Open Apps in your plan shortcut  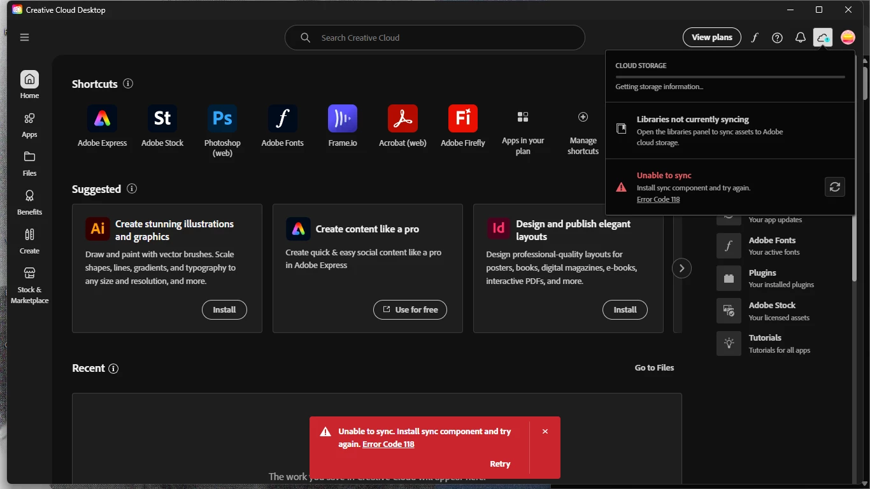click(523, 132)
